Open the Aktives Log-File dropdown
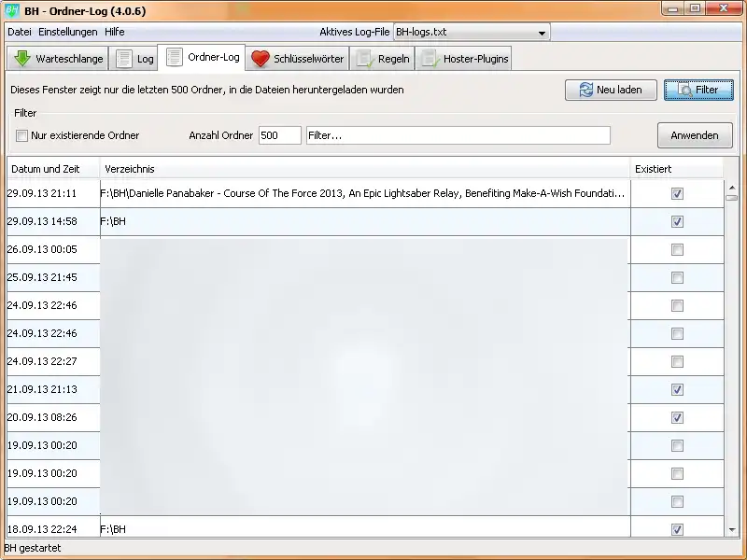This screenshot has height=560, width=747. tap(472, 33)
